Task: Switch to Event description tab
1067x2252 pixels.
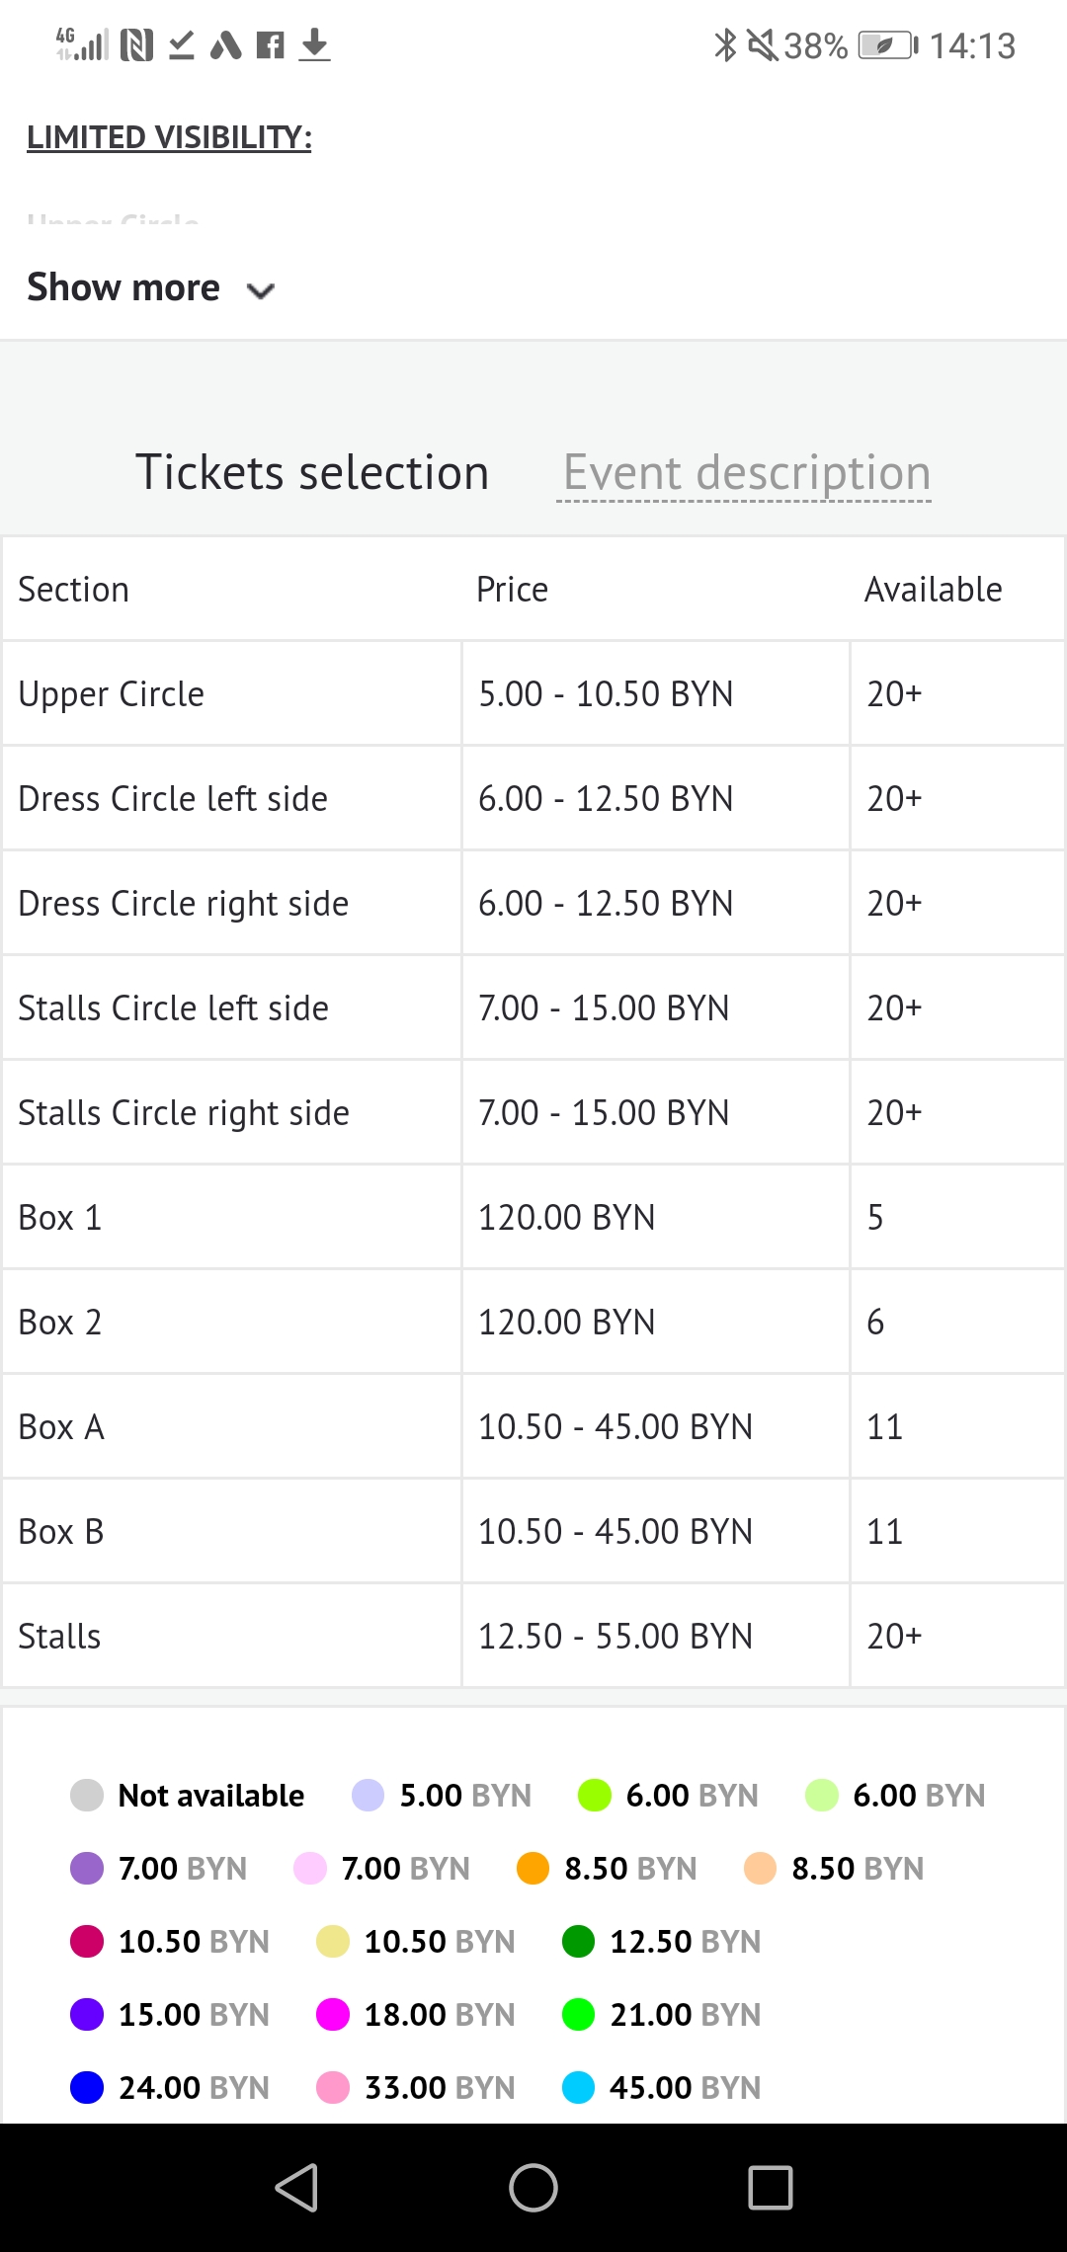Action: 746,472
